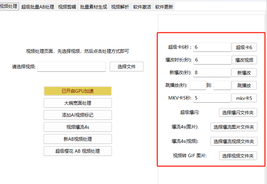Image resolution: width=267 pixels, height=184 pixels.
Task: Click the 跳播放 button
Action: point(244,85)
